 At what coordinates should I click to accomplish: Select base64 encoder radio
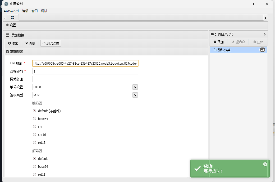tap(34, 119)
